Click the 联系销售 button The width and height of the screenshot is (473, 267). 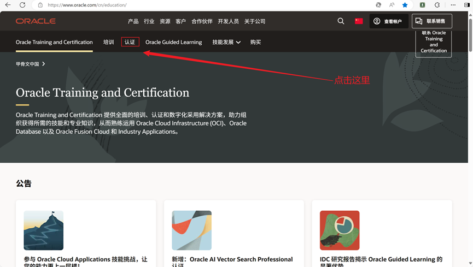tap(432, 21)
